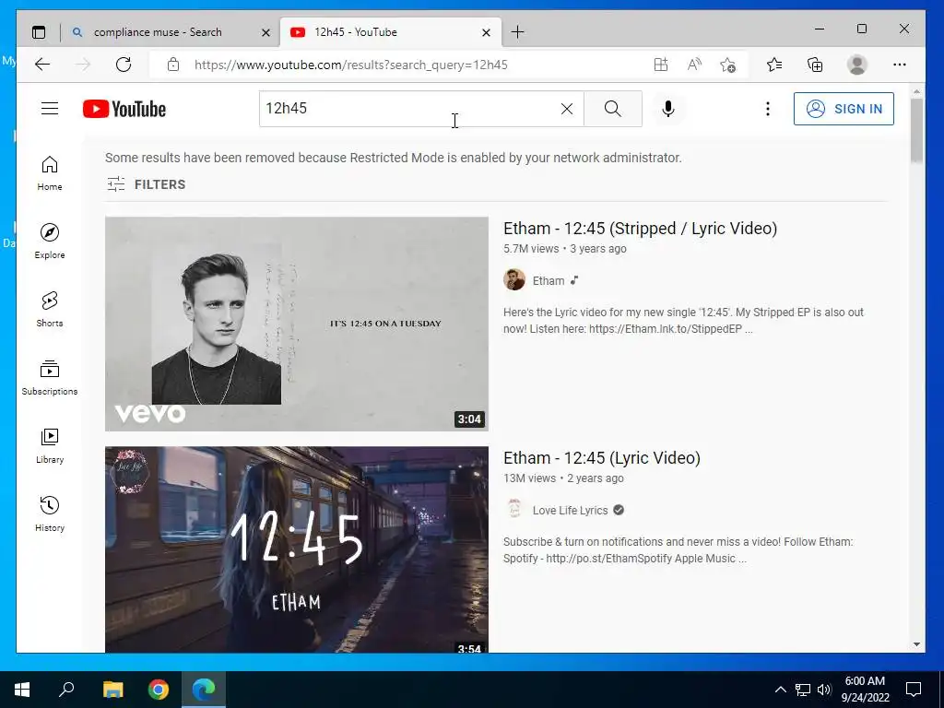Open Edge Settings and more menu

pos(900,65)
